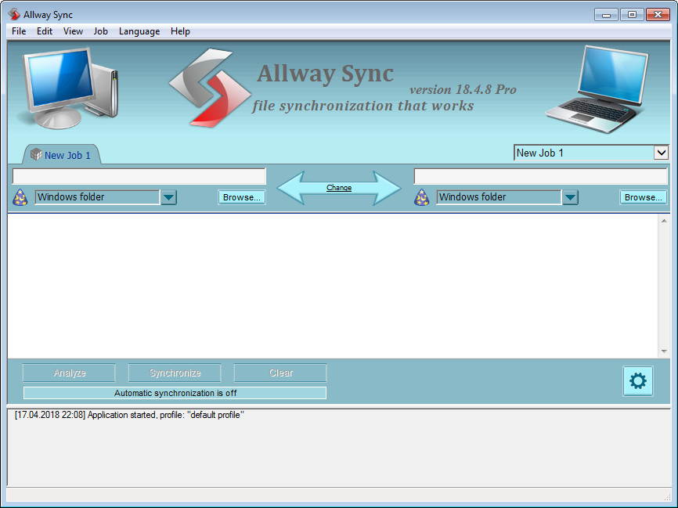Click the file list scroll down arrow
Viewport: 678px width, 508px height.
click(x=664, y=351)
